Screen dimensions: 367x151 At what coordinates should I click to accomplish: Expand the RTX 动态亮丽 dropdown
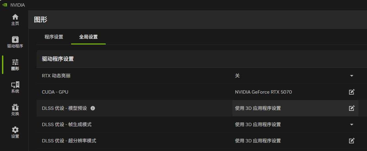pyautogui.click(x=351, y=76)
